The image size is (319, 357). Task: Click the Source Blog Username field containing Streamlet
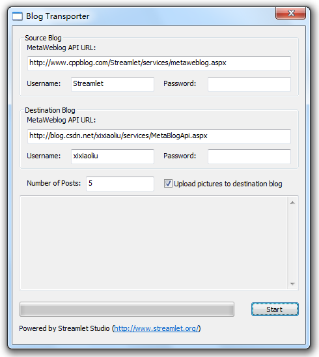click(x=113, y=84)
